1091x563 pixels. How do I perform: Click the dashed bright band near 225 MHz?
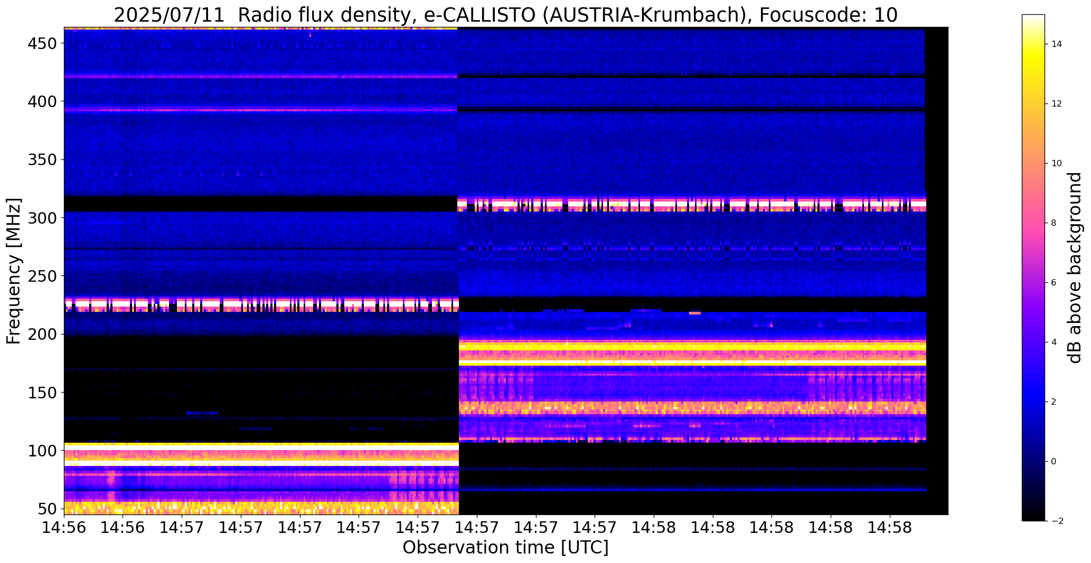[x=261, y=305]
